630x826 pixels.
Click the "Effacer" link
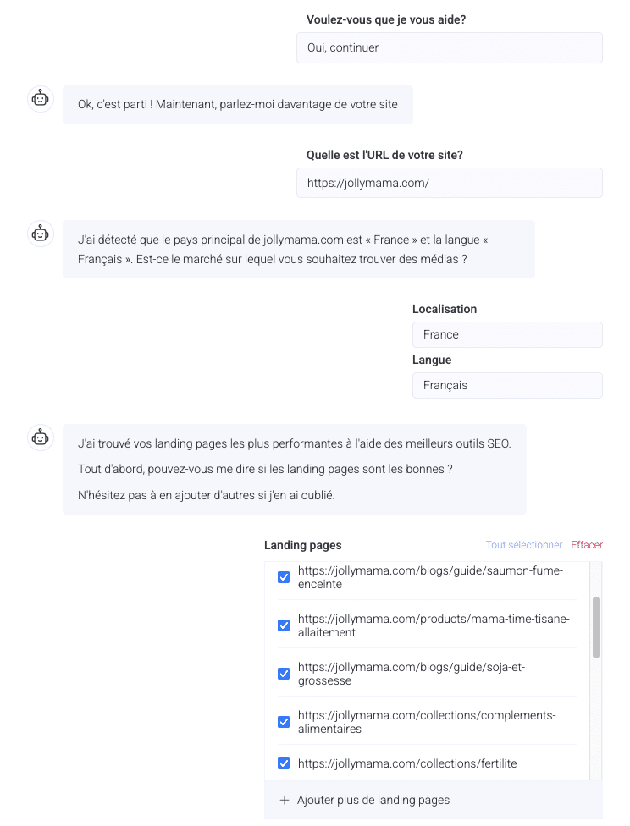(587, 545)
